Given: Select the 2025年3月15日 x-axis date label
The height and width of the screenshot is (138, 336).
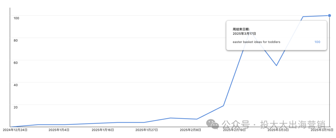Looking at the screenshot, I should (x=322, y=130).
